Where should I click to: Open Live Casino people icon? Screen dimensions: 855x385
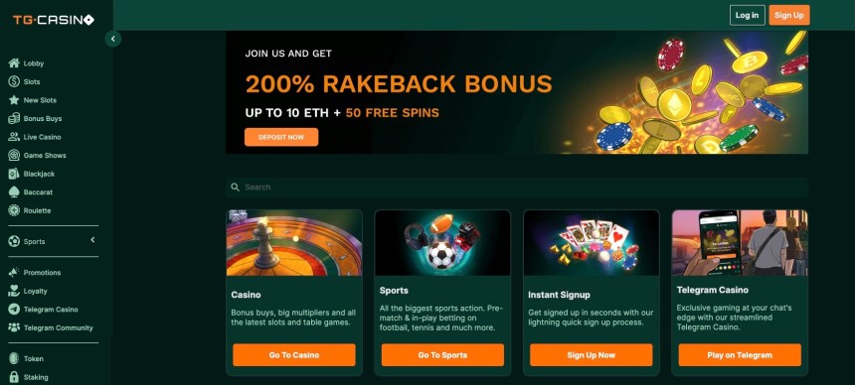click(14, 137)
